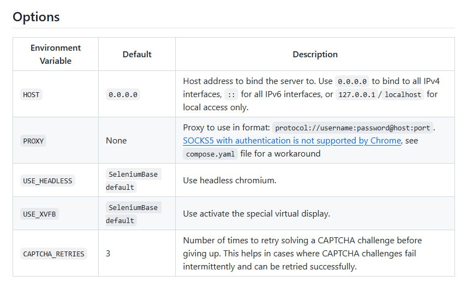Click the localhost code snippet
The width and height of the screenshot is (467, 282).
click(403, 95)
